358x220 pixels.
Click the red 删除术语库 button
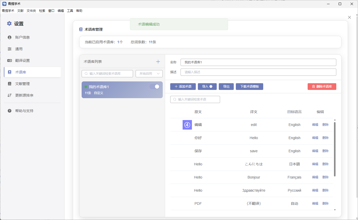[x=322, y=87]
